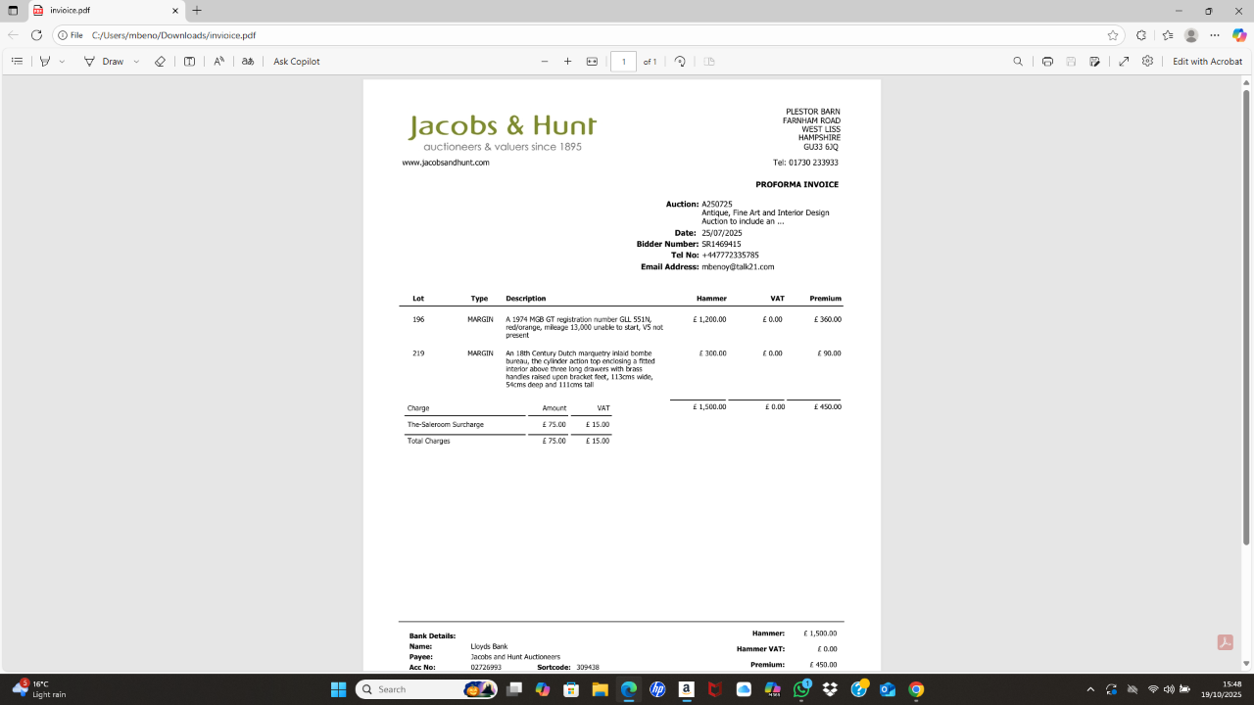
Task: Print the invoice PDF
Action: point(1047,61)
